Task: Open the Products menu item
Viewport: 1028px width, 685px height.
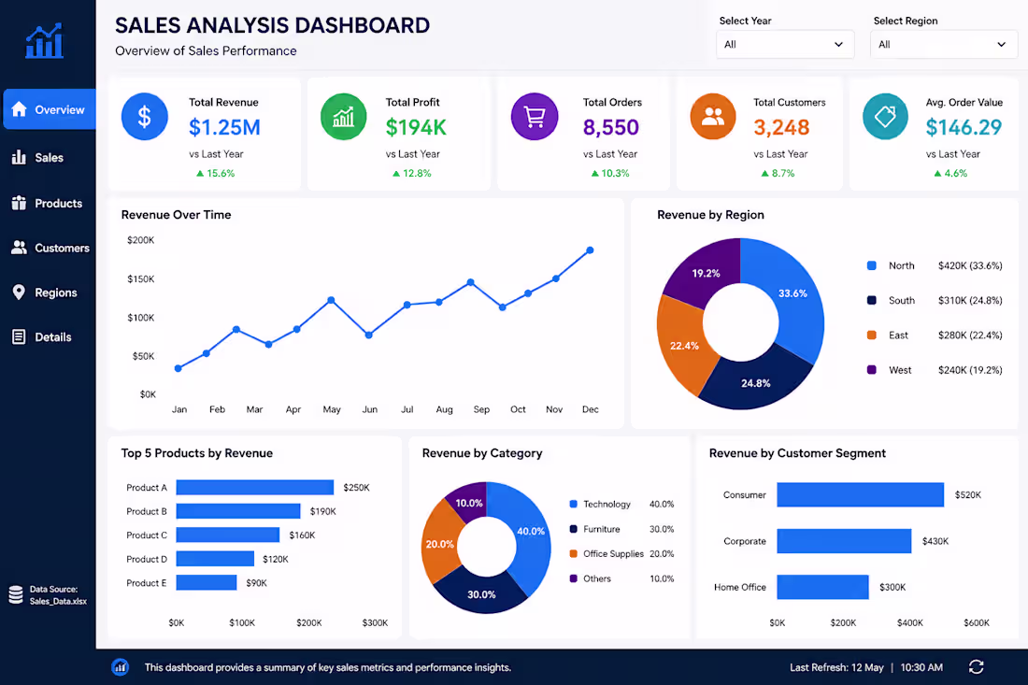Action: click(x=48, y=203)
